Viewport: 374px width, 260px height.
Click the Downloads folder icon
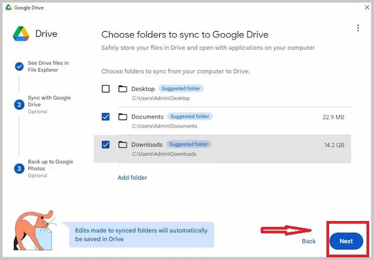[x=123, y=145]
